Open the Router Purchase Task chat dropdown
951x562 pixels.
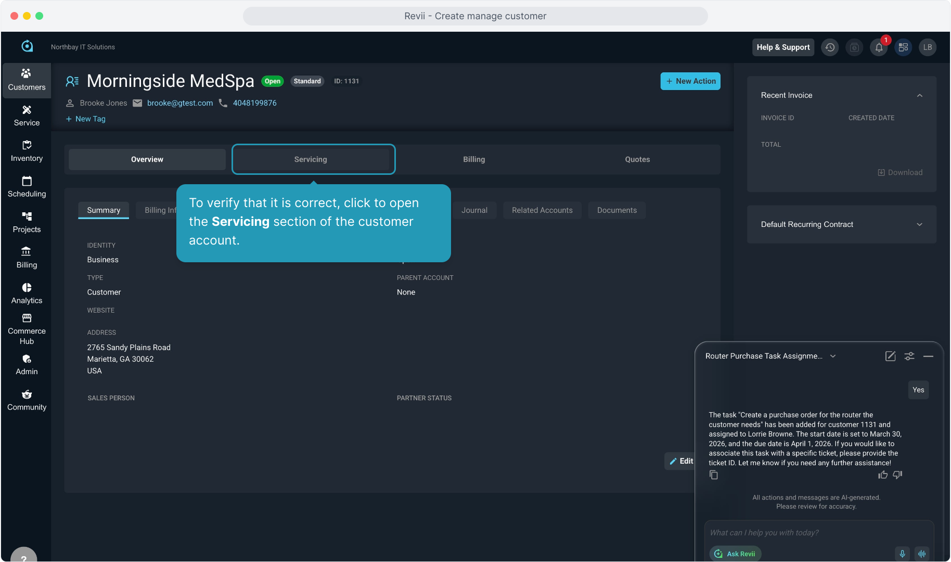point(833,356)
